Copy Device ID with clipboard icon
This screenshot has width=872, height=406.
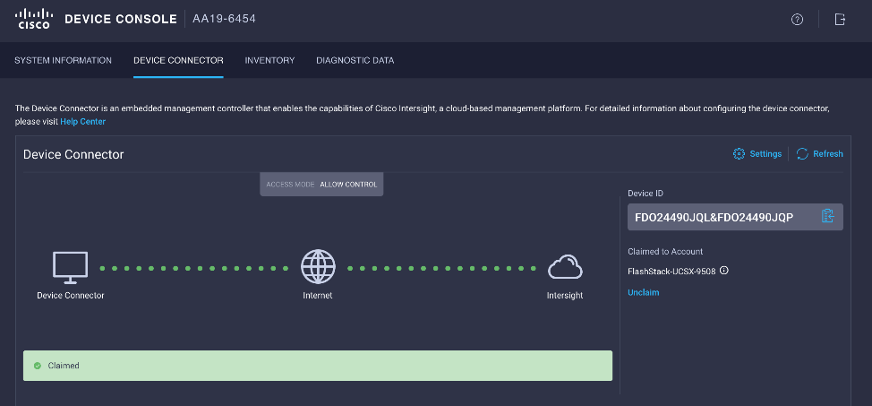pos(827,216)
